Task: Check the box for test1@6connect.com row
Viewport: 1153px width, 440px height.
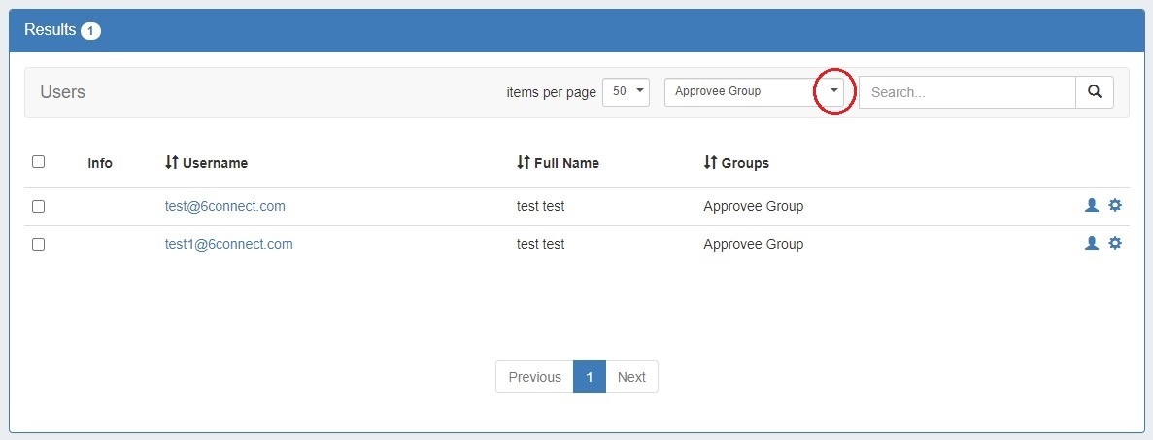Action: 39,244
